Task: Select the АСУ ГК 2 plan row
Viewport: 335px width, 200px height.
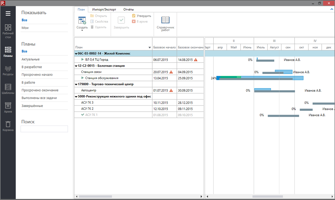Action: (139, 109)
